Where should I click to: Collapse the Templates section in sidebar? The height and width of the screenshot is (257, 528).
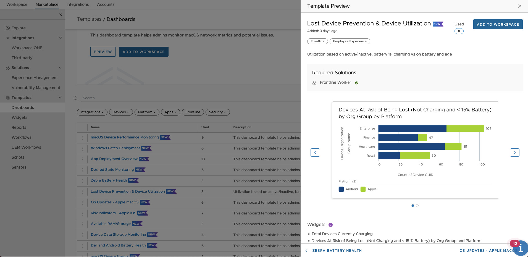60,98
